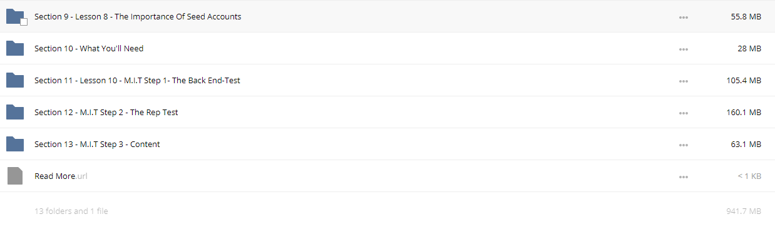775x234 pixels.
Task: Open more options for Section 10 row
Action: tap(684, 49)
